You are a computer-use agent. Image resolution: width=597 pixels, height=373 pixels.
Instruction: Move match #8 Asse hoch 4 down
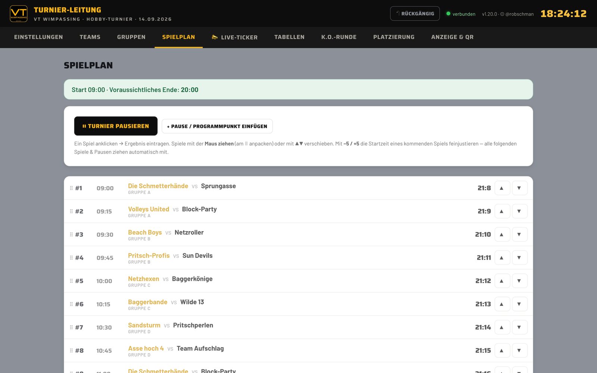point(519,350)
